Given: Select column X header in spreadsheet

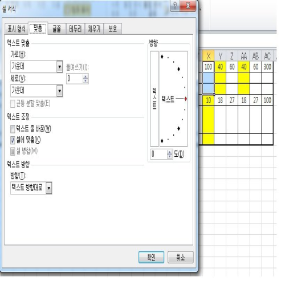Looking at the screenshot, I should pyautogui.click(x=208, y=56).
